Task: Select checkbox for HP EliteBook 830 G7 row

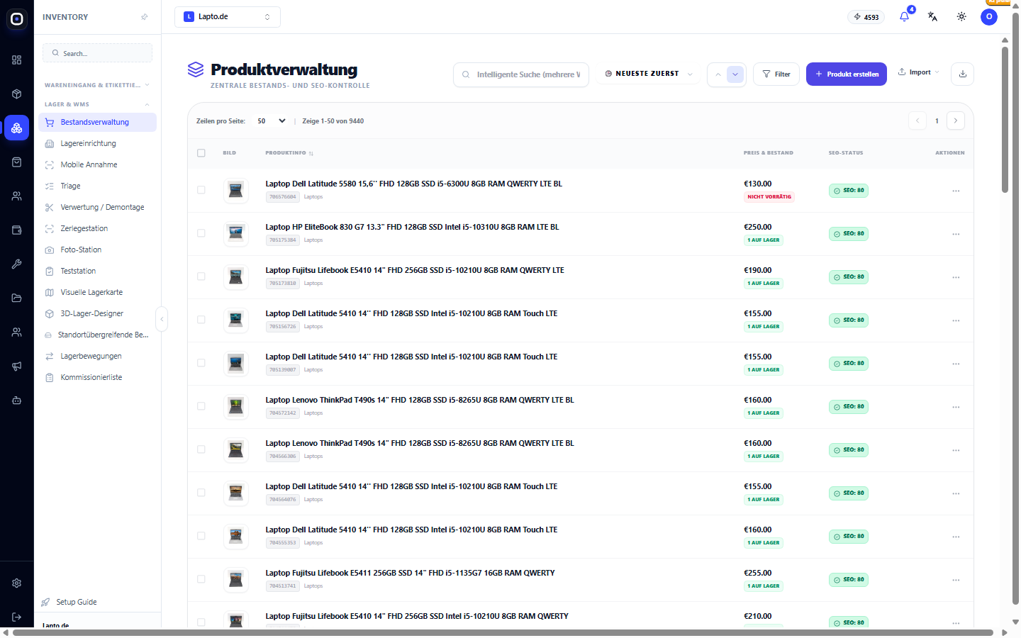Action: [x=201, y=233]
